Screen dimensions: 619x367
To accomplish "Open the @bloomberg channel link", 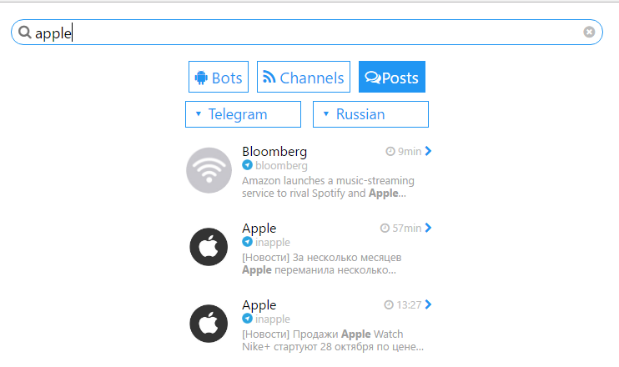I will click(x=281, y=166).
